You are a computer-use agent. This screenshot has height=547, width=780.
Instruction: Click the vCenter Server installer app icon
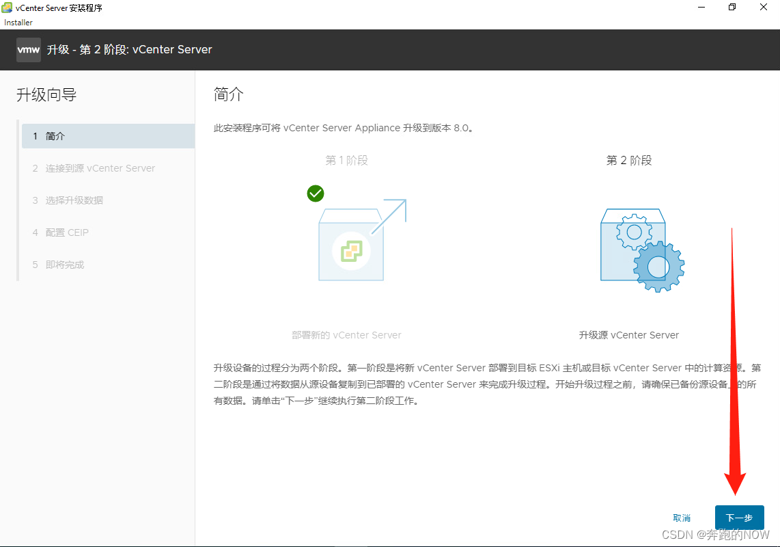(7, 8)
